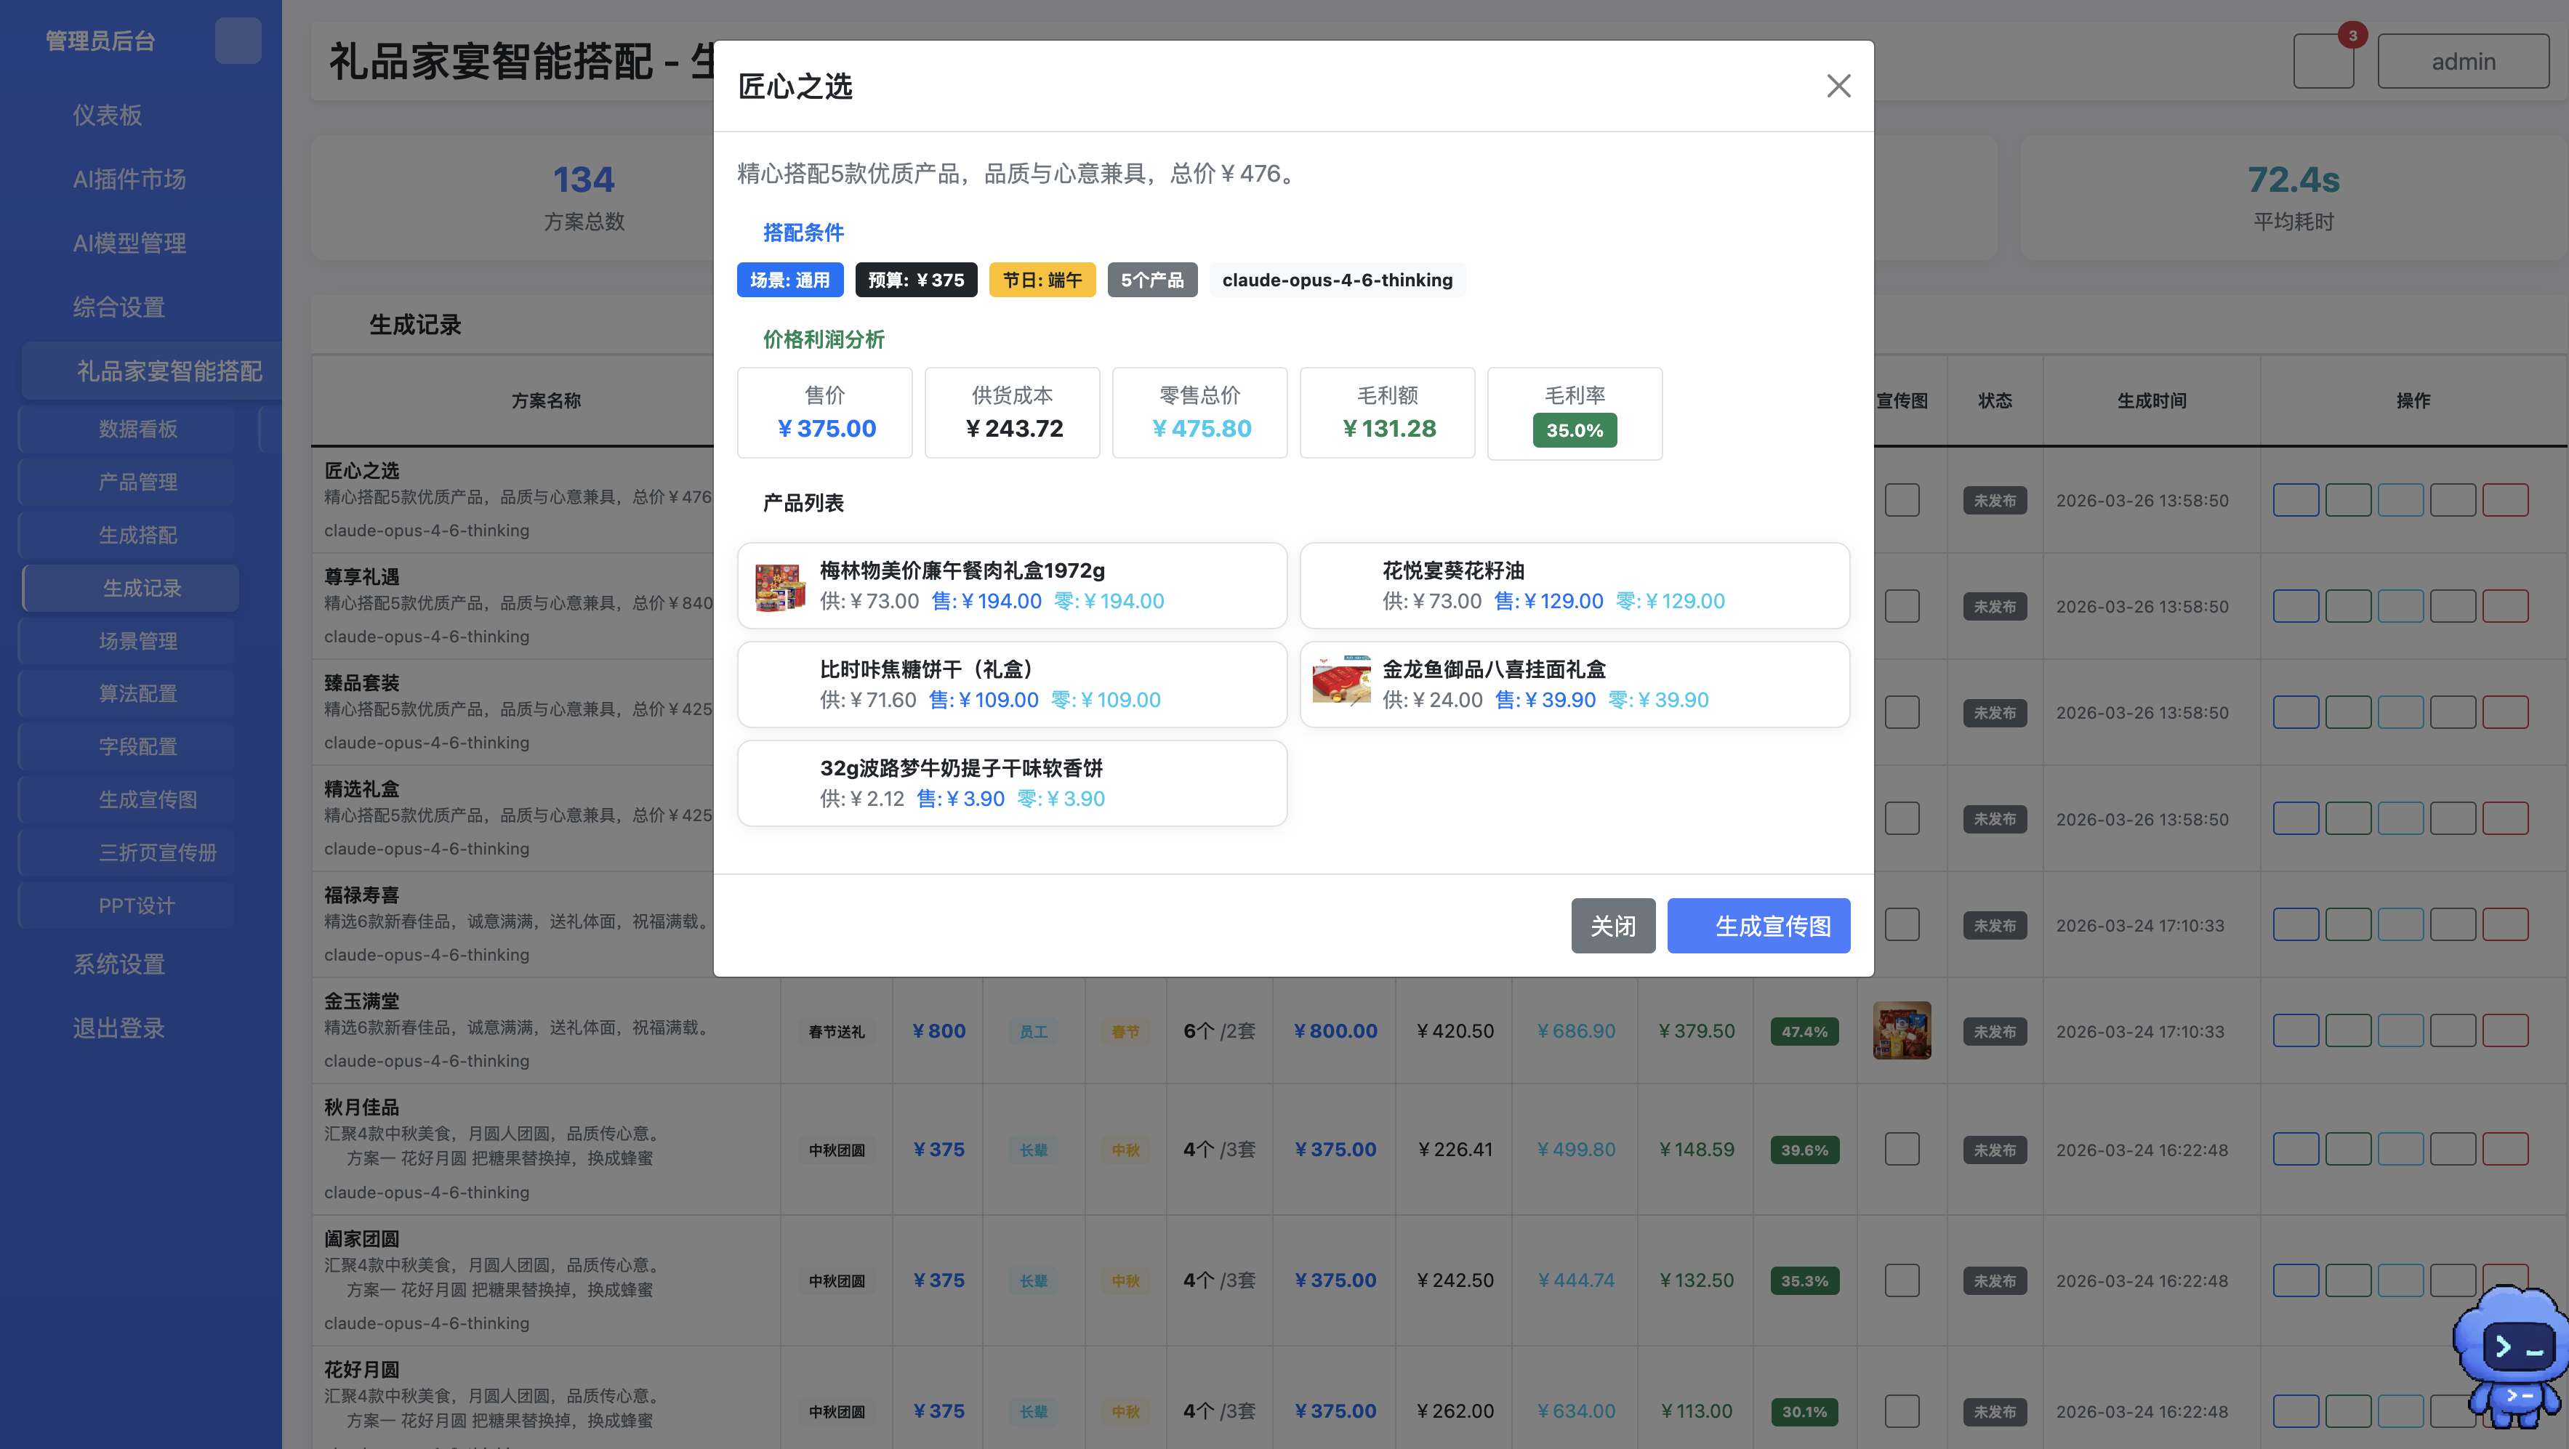Click the 金龙鱼御品八喜挂面礼盒 product thumbnail image
Screen dimensions: 2569x1449
(x=1341, y=680)
